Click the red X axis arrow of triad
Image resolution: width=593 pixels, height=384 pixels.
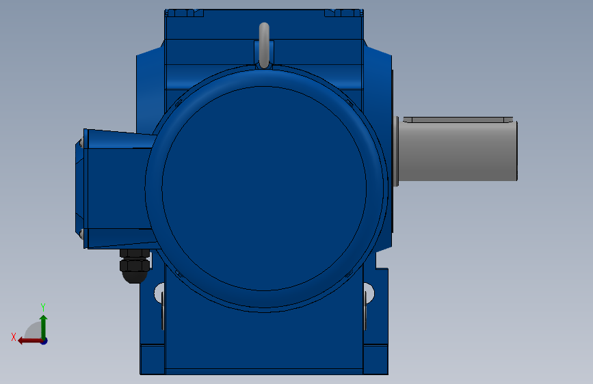(29, 341)
